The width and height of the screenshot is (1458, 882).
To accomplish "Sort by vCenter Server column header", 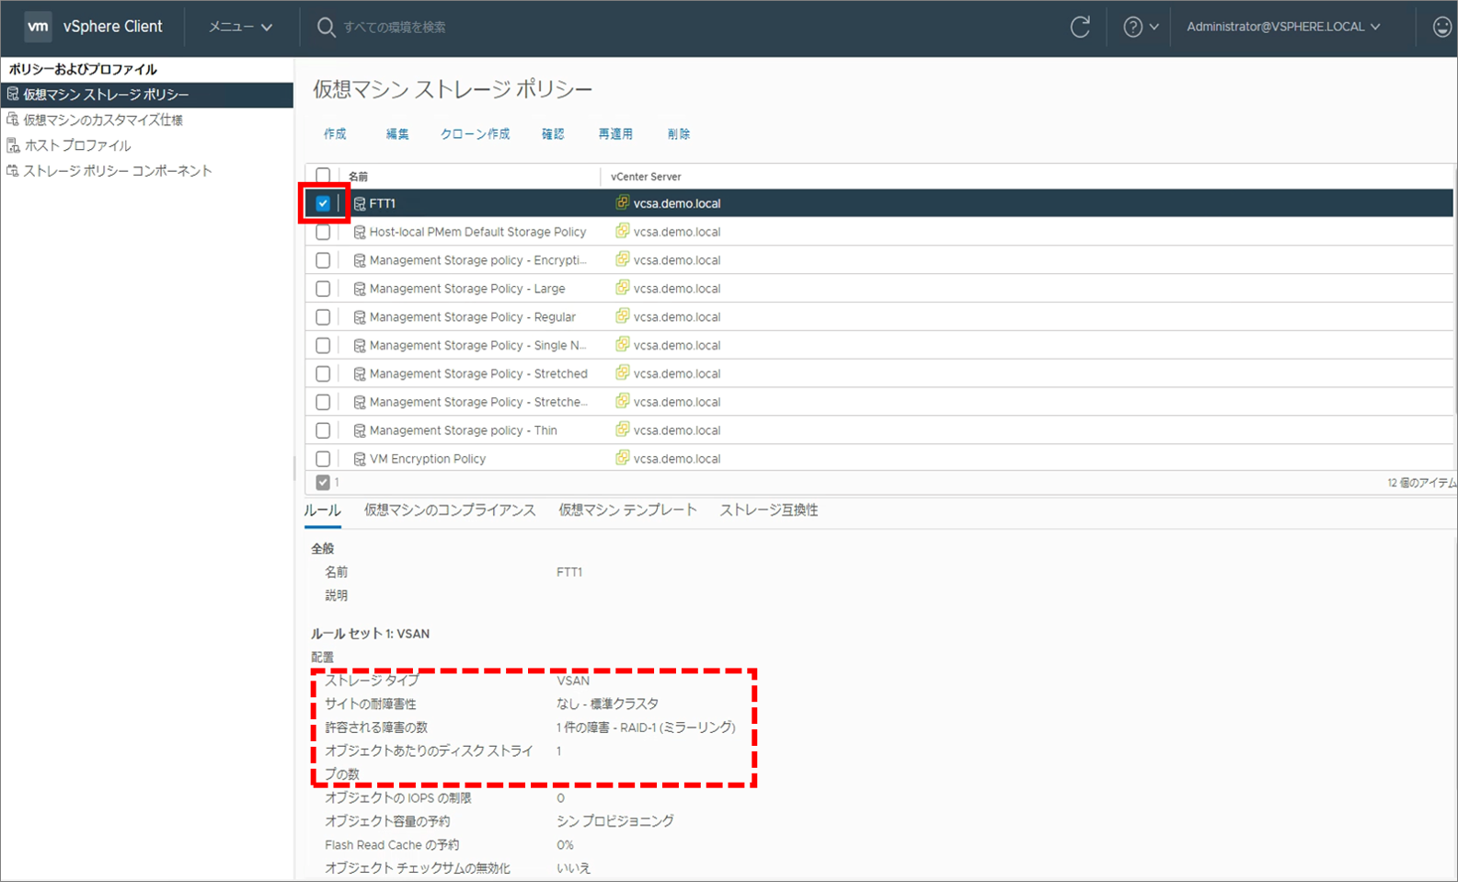I will [646, 177].
